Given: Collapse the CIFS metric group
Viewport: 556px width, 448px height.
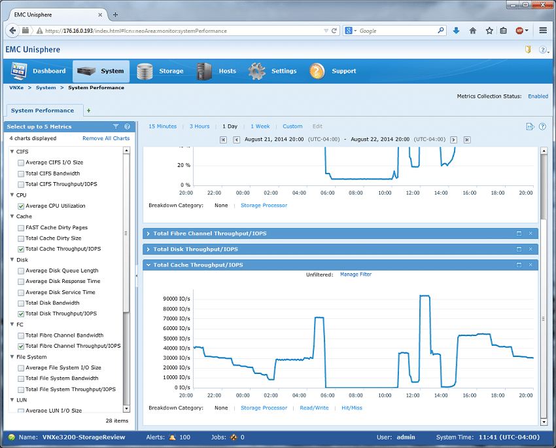Looking at the screenshot, I should click(12, 151).
